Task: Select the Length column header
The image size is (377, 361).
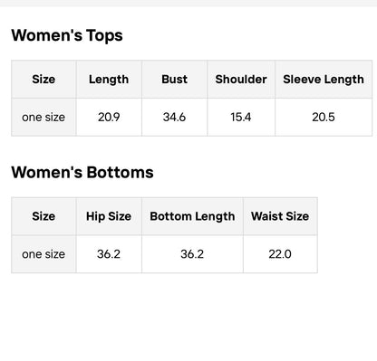Action: (109, 80)
